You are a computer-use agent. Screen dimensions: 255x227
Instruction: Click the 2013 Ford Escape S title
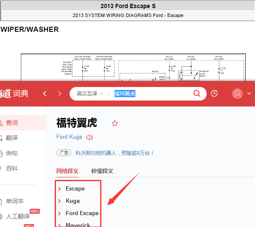coord(128,6)
